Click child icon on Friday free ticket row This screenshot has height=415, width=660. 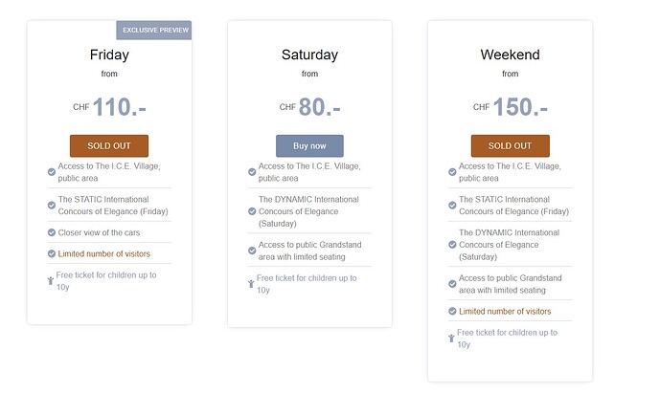51,280
